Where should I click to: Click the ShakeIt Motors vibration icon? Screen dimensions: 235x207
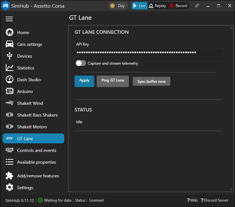pyautogui.click(x=10, y=126)
